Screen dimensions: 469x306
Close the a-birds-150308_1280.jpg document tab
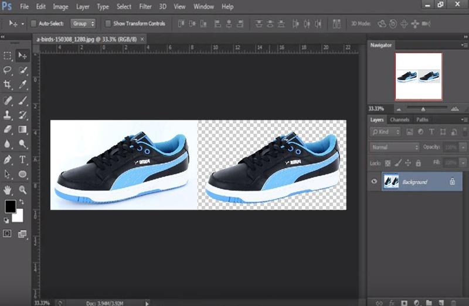(142, 39)
